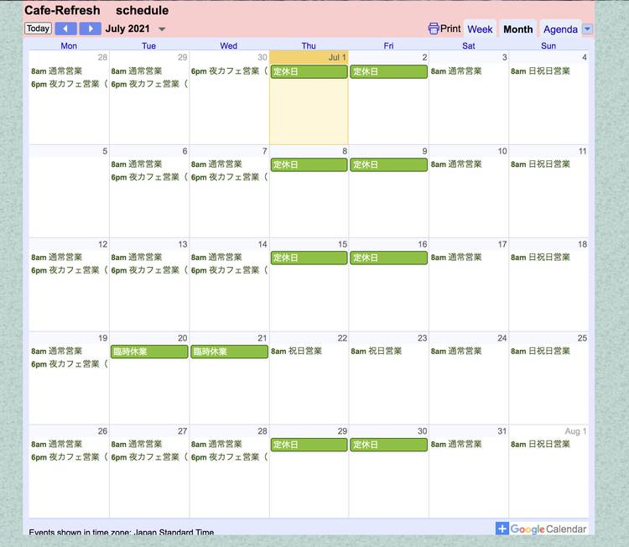Open the 8am 日祝日営業 event on Sunday the 11th
629x547 pixels.
[x=540, y=164]
